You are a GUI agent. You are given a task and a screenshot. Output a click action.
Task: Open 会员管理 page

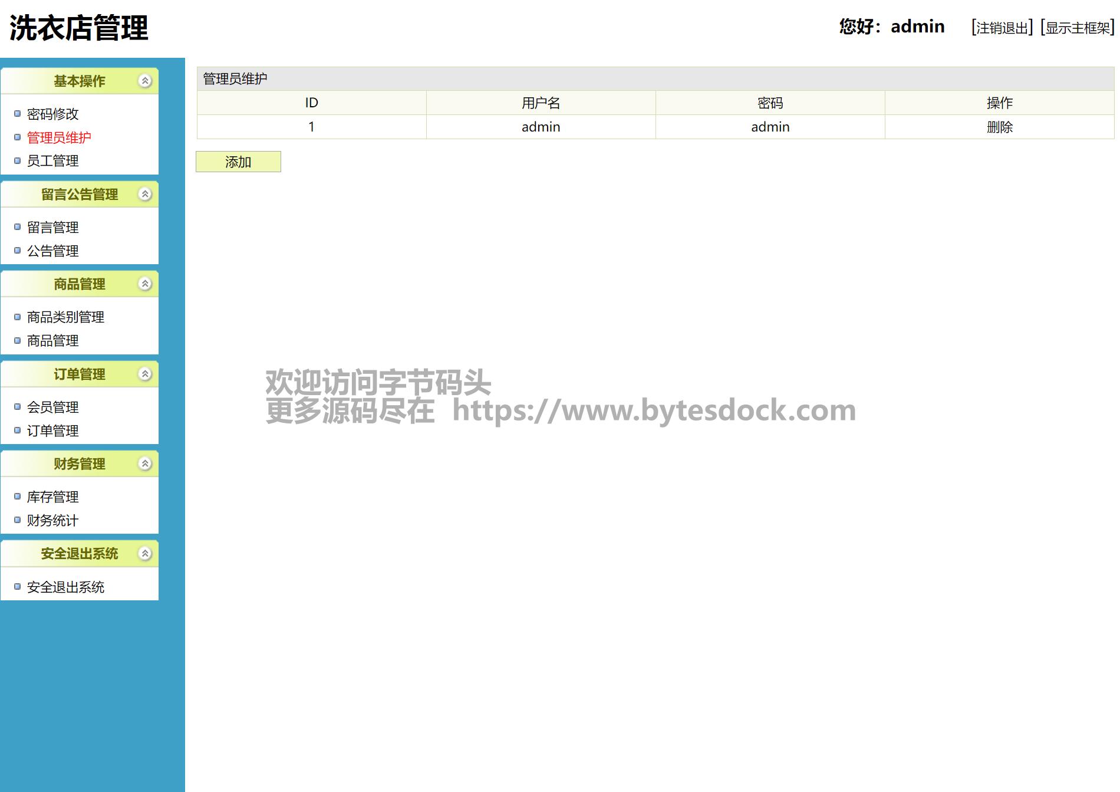click(x=52, y=407)
